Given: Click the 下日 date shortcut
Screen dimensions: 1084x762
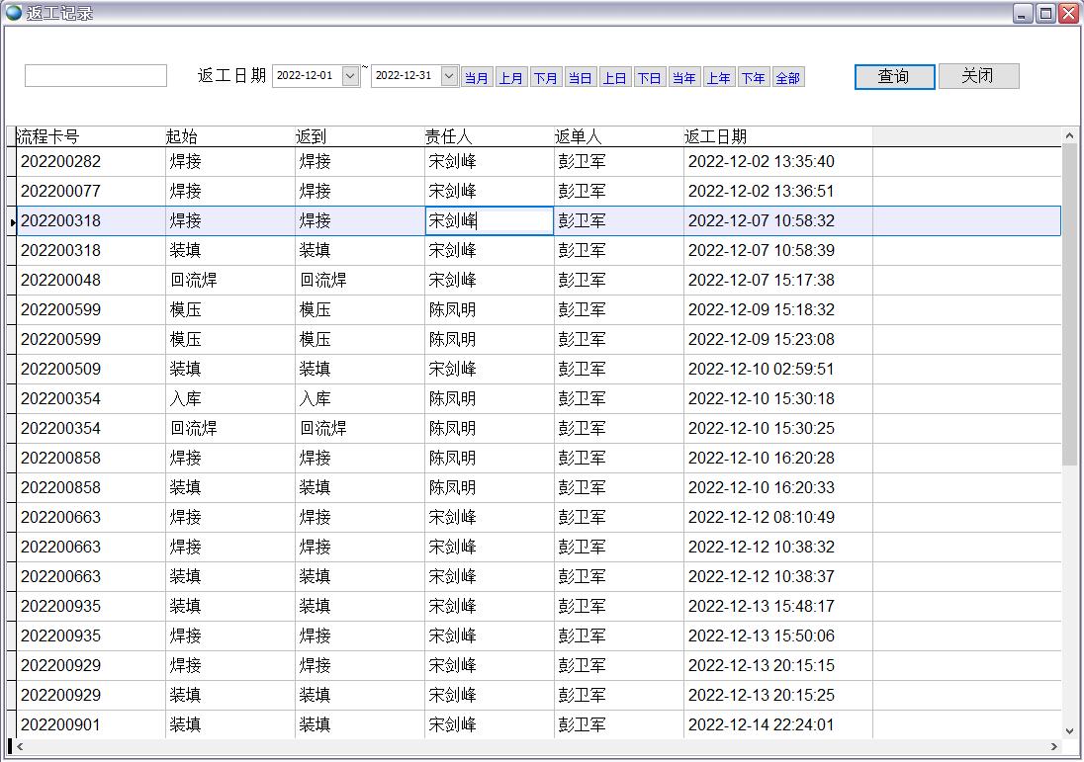Looking at the screenshot, I should click(x=650, y=78).
